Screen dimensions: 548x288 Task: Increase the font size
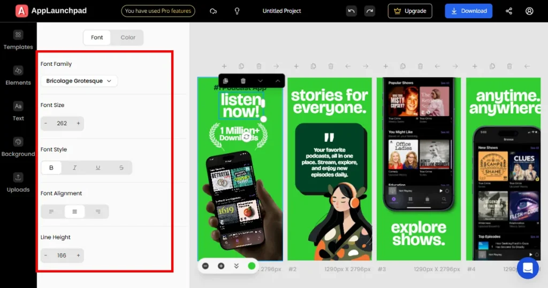tap(78, 123)
